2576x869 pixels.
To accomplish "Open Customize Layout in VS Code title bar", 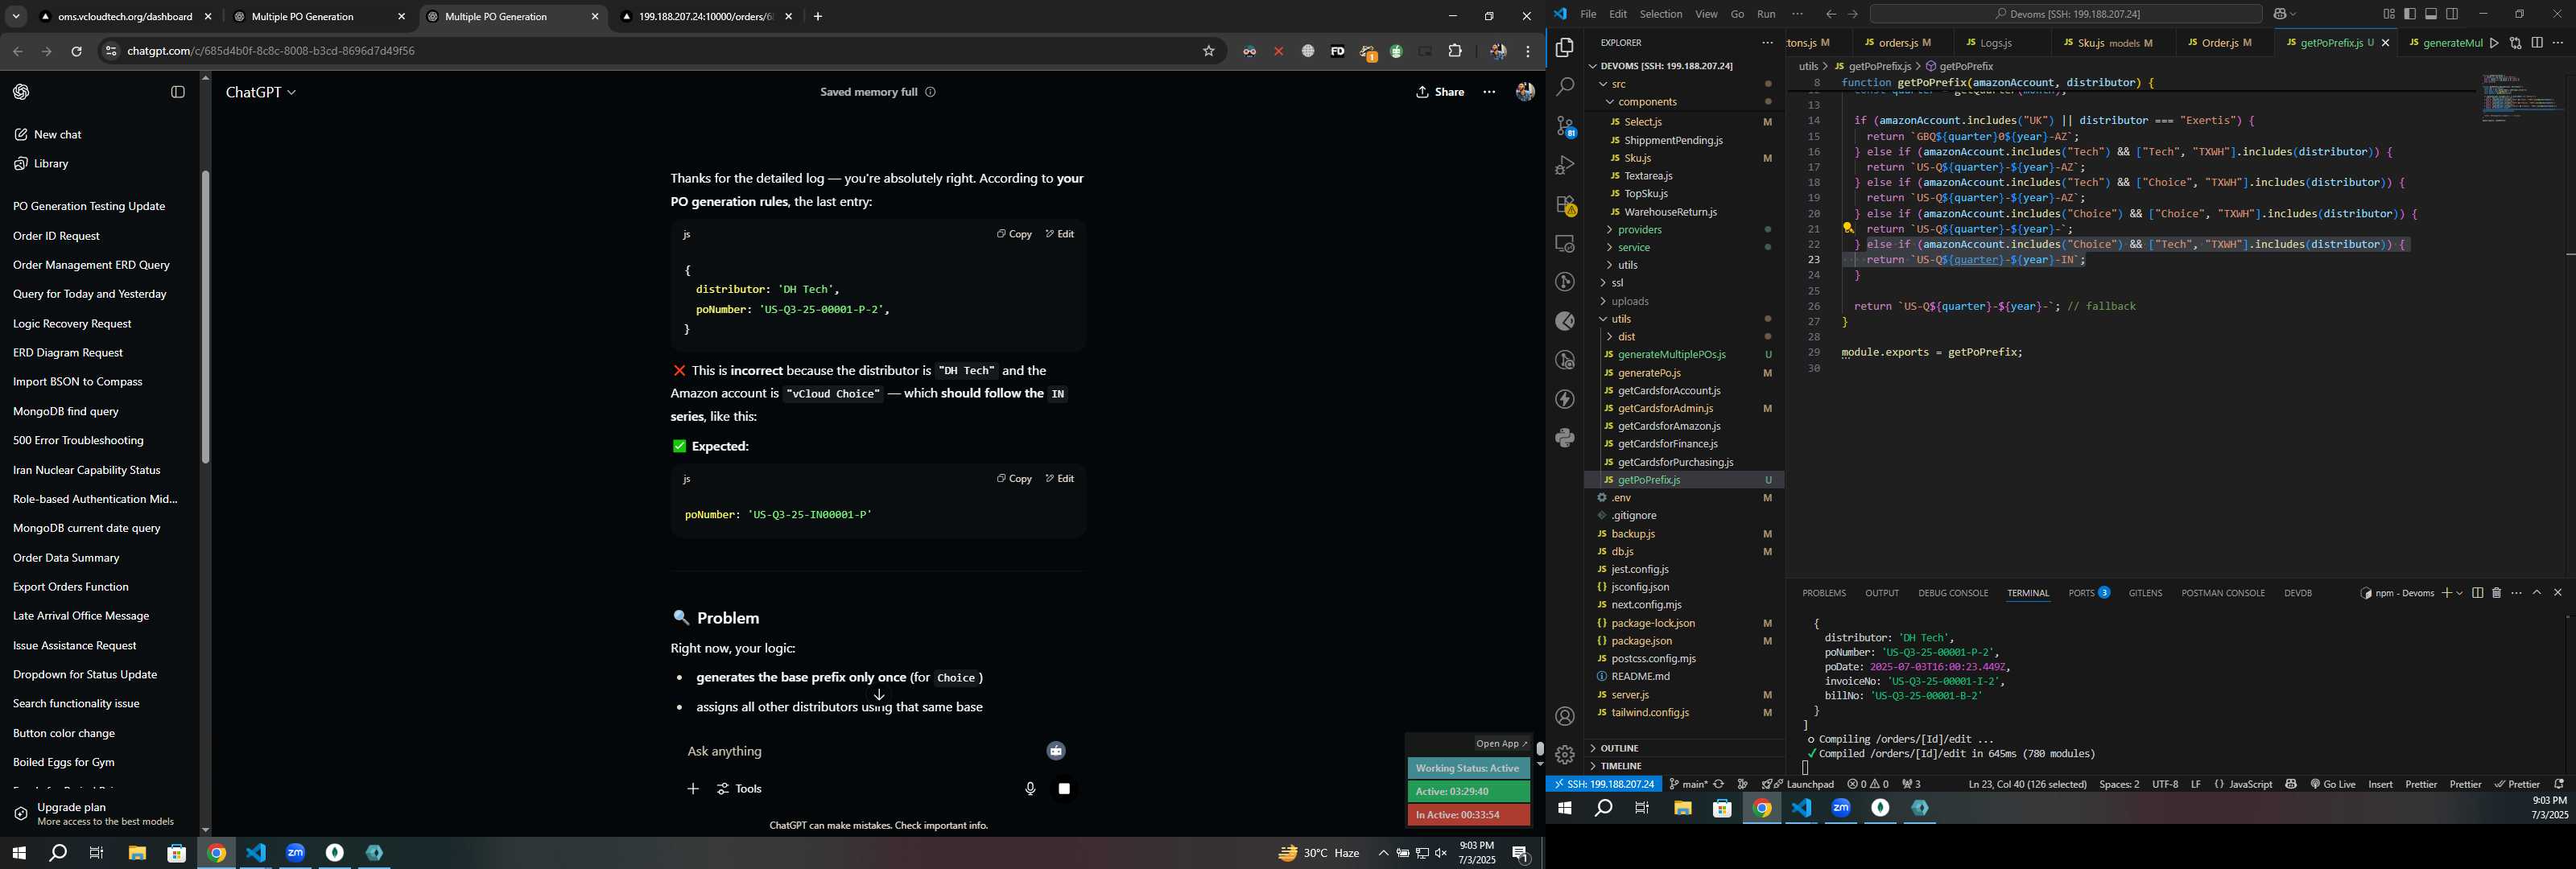I will (2388, 14).
